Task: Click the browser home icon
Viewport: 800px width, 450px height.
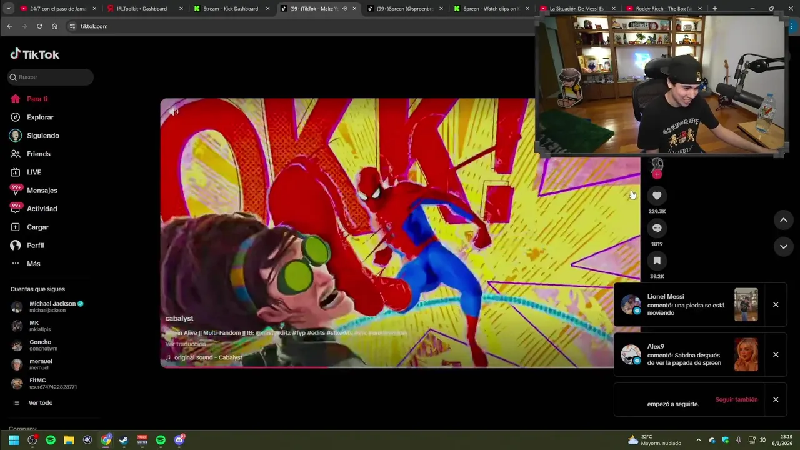Action: pos(54,26)
